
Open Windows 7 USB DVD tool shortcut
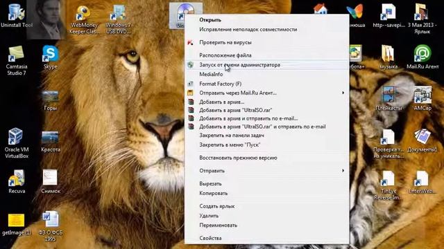pos(119,19)
